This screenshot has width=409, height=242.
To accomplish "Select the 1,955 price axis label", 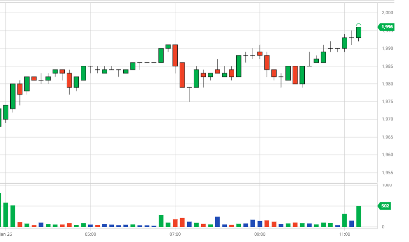I will tap(388, 173).
